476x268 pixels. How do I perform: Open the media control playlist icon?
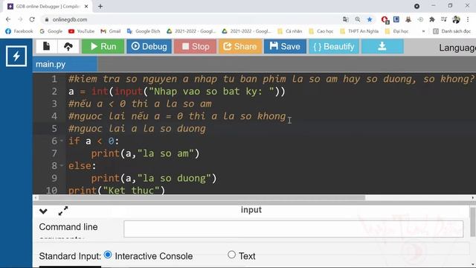pos(444,19)
